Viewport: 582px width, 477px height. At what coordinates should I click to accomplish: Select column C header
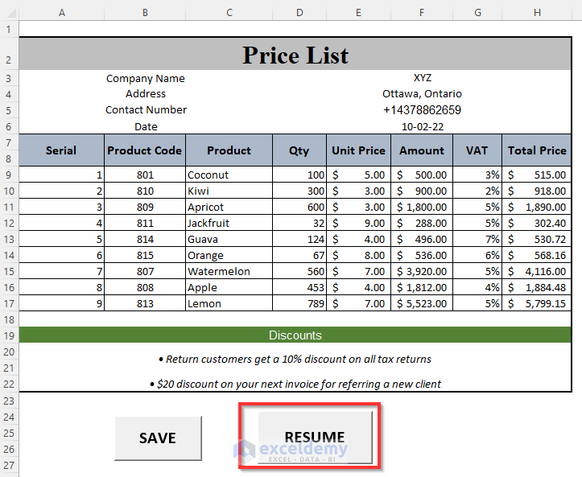pyautogui.click(x=229, y=13)
